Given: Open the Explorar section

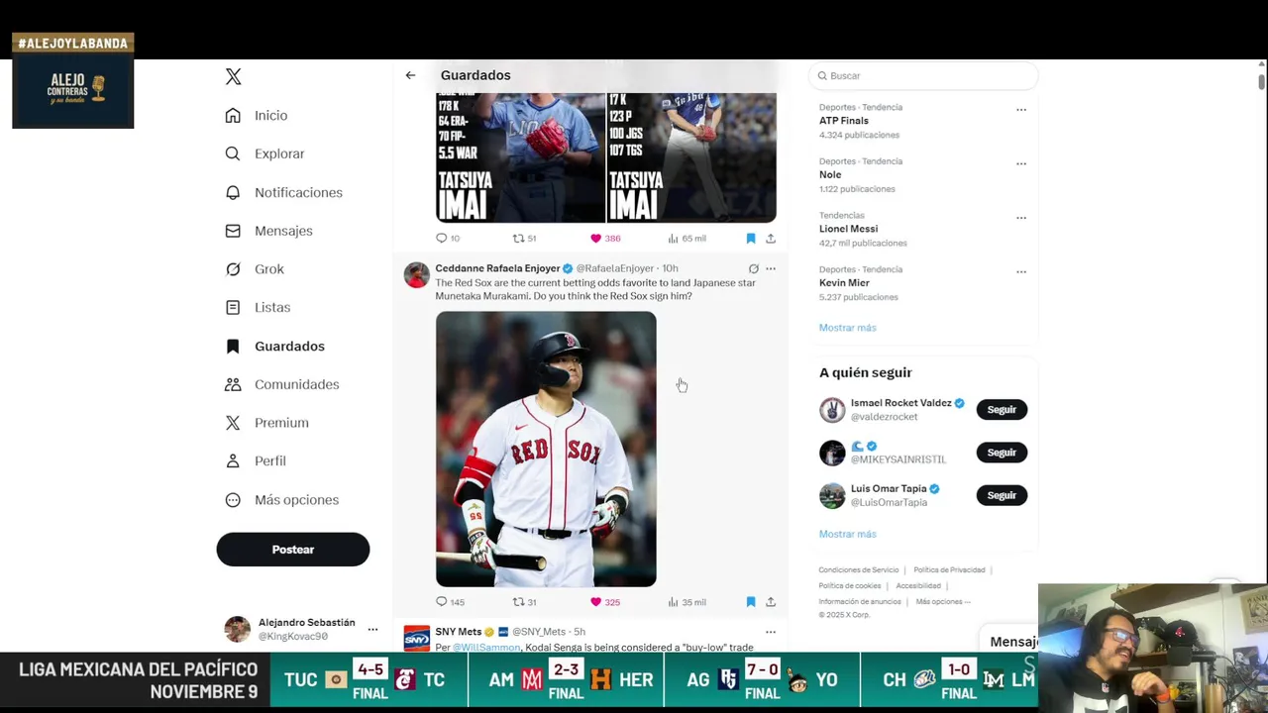Looking at the screenshot, I should click(264, 153).
